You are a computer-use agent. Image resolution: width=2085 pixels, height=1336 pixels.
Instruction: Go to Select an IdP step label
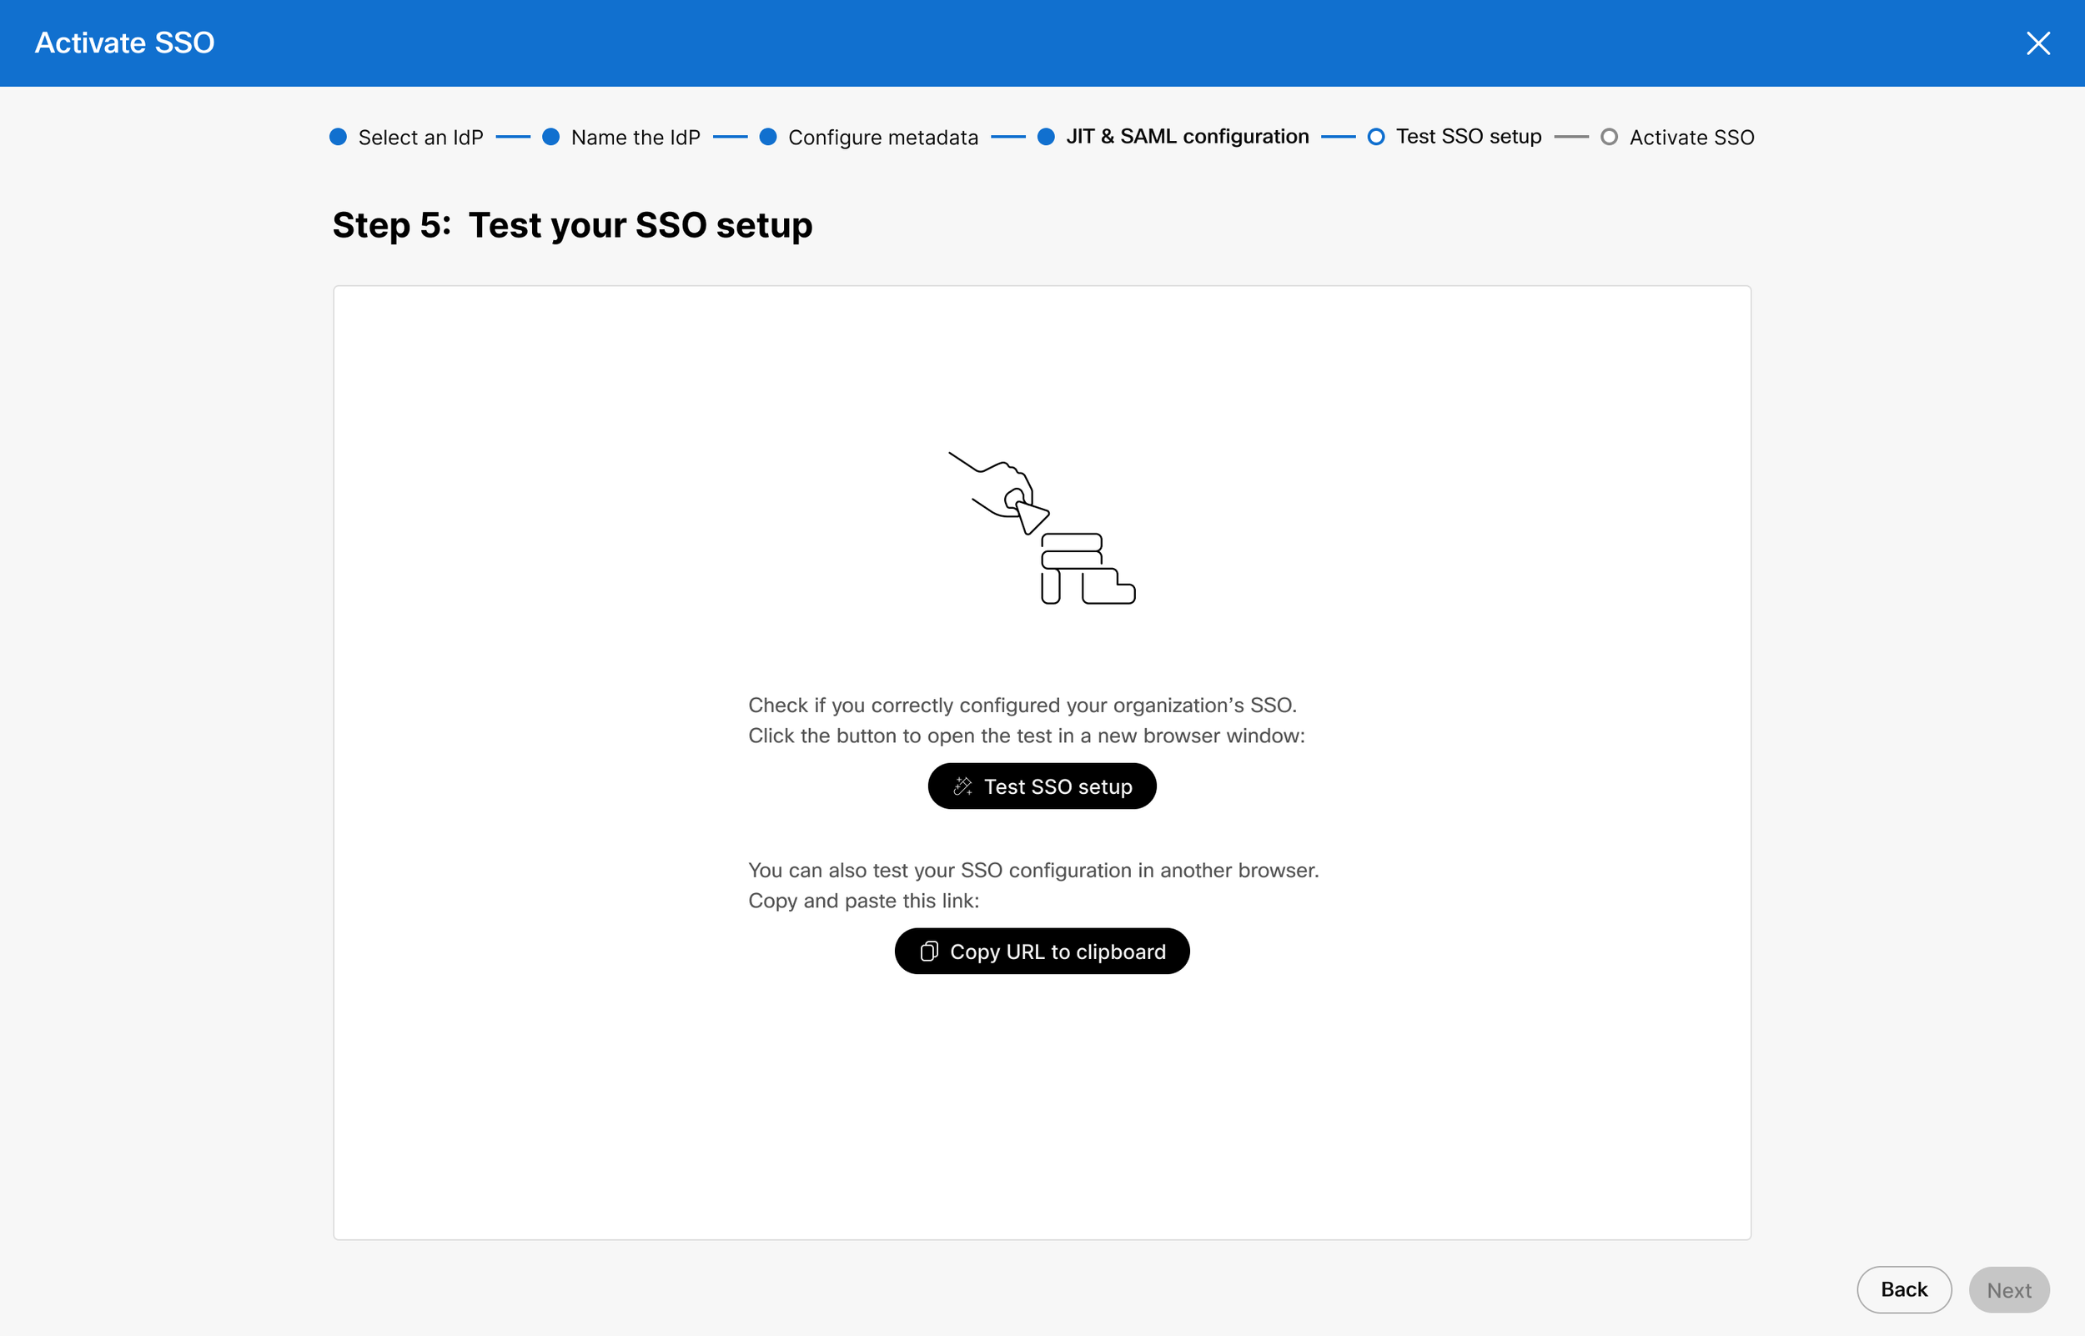(x=420, y=137)
